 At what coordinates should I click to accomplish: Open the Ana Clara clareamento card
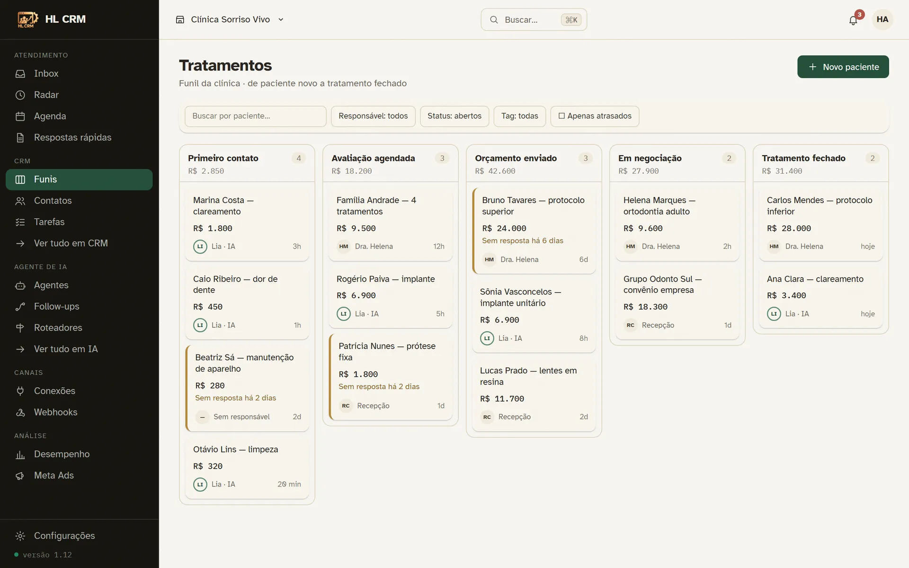pyautogui.click(x=820, y=297)
